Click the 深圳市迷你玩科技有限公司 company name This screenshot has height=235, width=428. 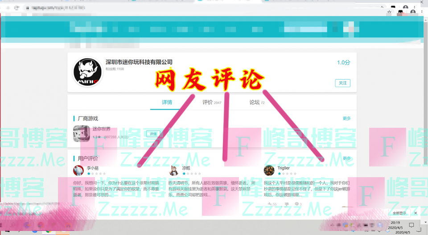[139, 62]
